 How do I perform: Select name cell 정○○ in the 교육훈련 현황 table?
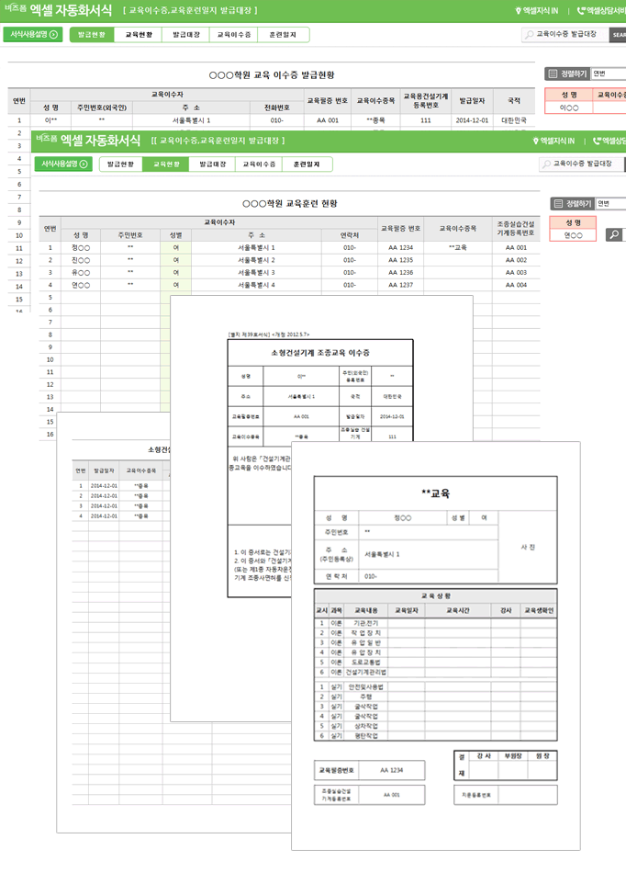click(x=81, y=247)
